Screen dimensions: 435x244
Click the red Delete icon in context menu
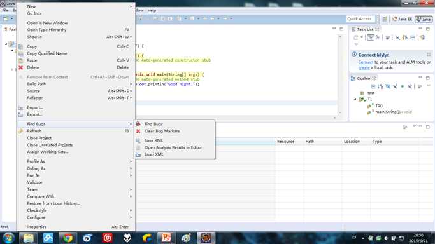(x=21, y=67)
